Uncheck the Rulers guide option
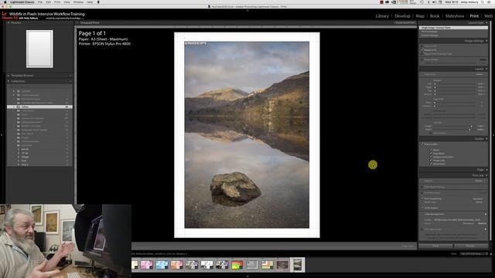495x278 pixels. (431, 150)
